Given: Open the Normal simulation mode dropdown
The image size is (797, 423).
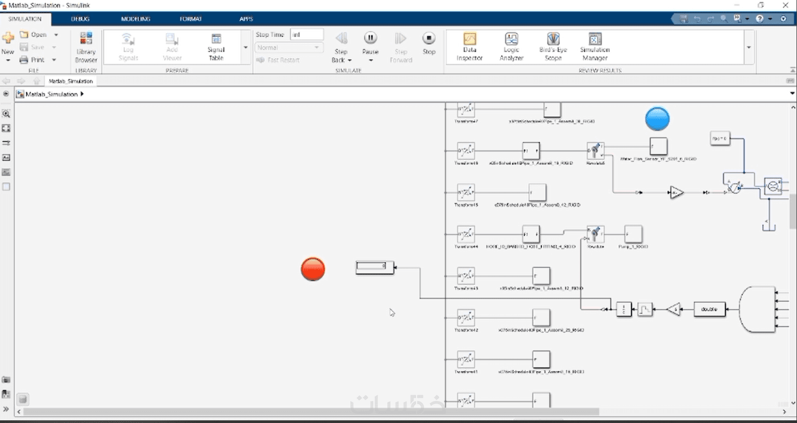Looking at the screenshot, I should point(290,48).
